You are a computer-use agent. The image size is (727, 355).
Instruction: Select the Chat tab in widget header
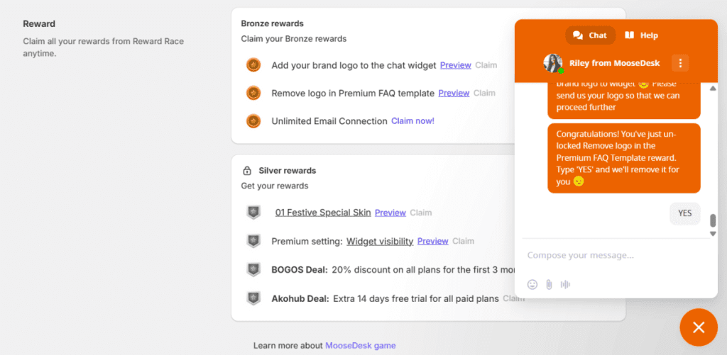(590, 35)
